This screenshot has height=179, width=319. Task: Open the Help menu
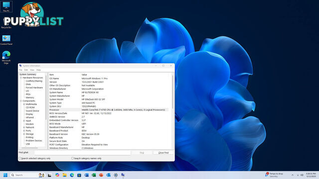(x=38, y=70)
